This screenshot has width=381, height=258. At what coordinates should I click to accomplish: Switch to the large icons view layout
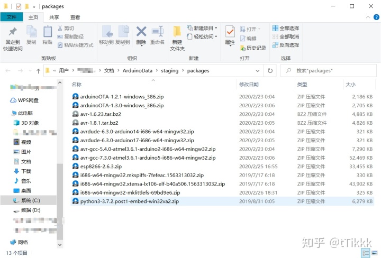click(375, 253)
